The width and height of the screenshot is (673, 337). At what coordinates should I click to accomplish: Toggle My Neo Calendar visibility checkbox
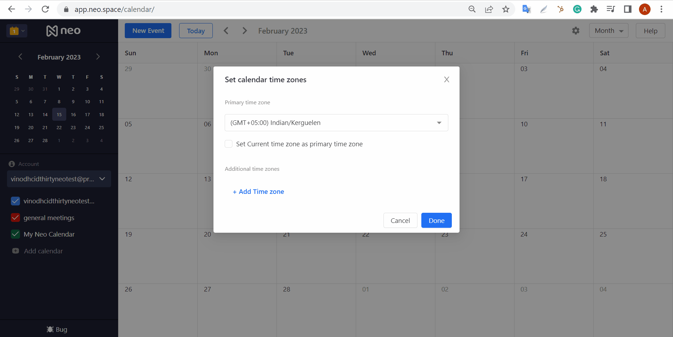pos(15,234)
